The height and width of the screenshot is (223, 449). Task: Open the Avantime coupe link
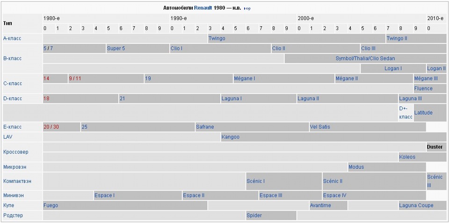[x=320, y=206]
